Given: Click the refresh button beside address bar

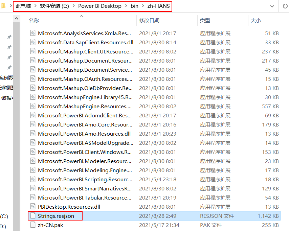Looking at the screenshot, I should pyautogui.click(x=285, y=6).
